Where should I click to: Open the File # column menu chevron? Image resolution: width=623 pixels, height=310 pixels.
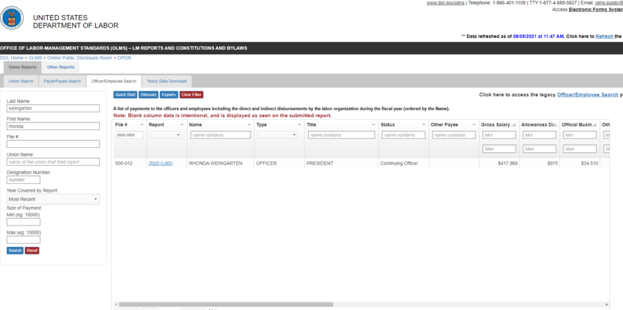142,125
